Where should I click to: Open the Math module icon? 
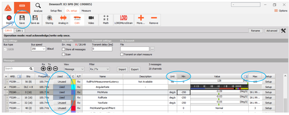(106, 18)
